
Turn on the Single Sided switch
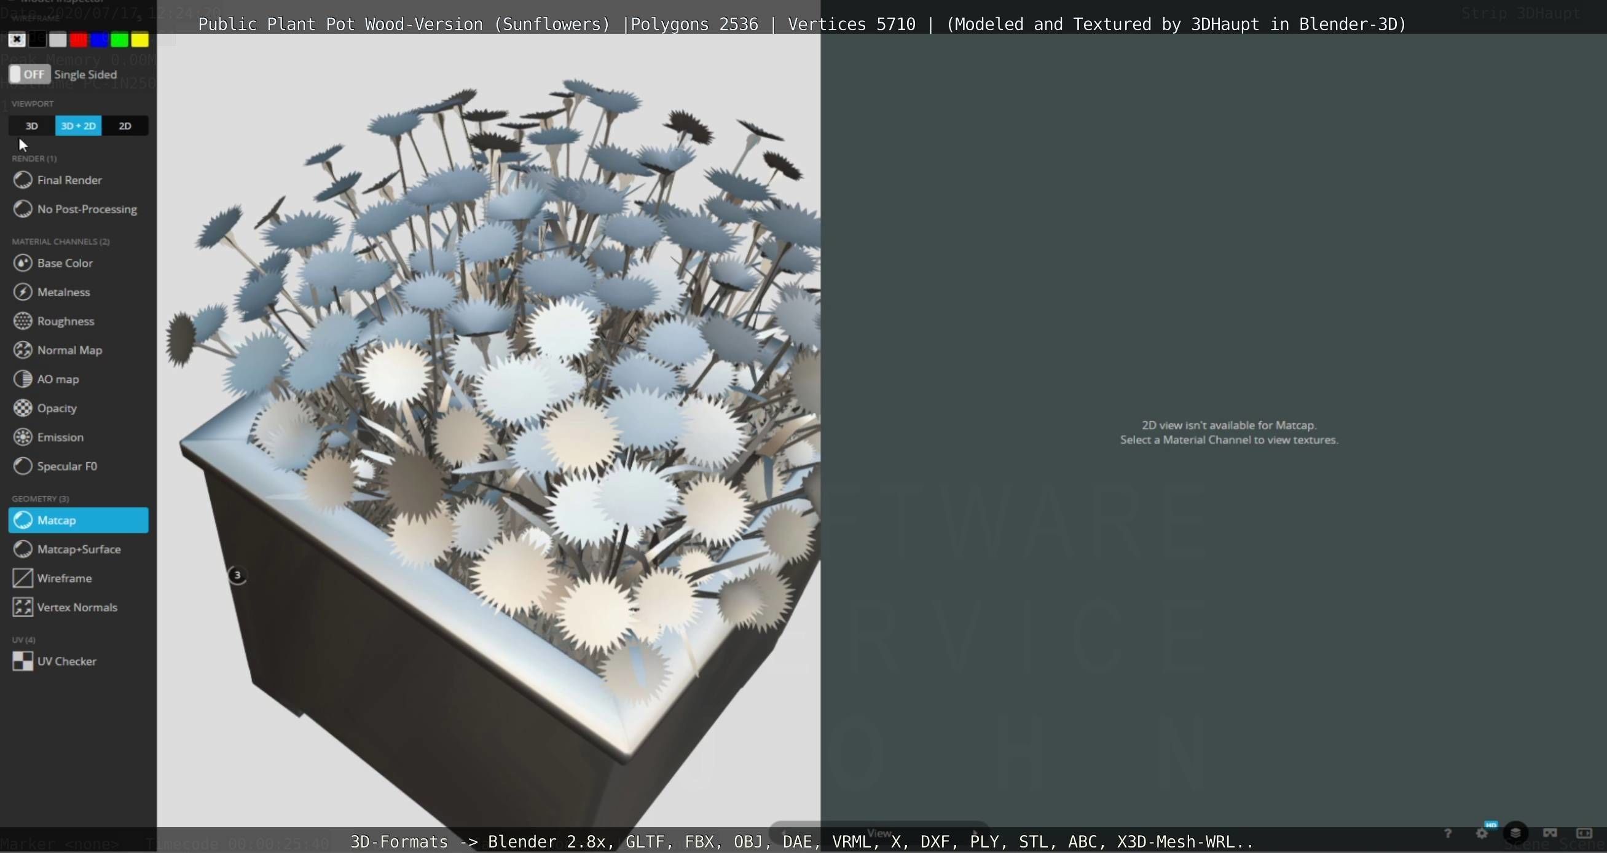[x=29, y=74]
